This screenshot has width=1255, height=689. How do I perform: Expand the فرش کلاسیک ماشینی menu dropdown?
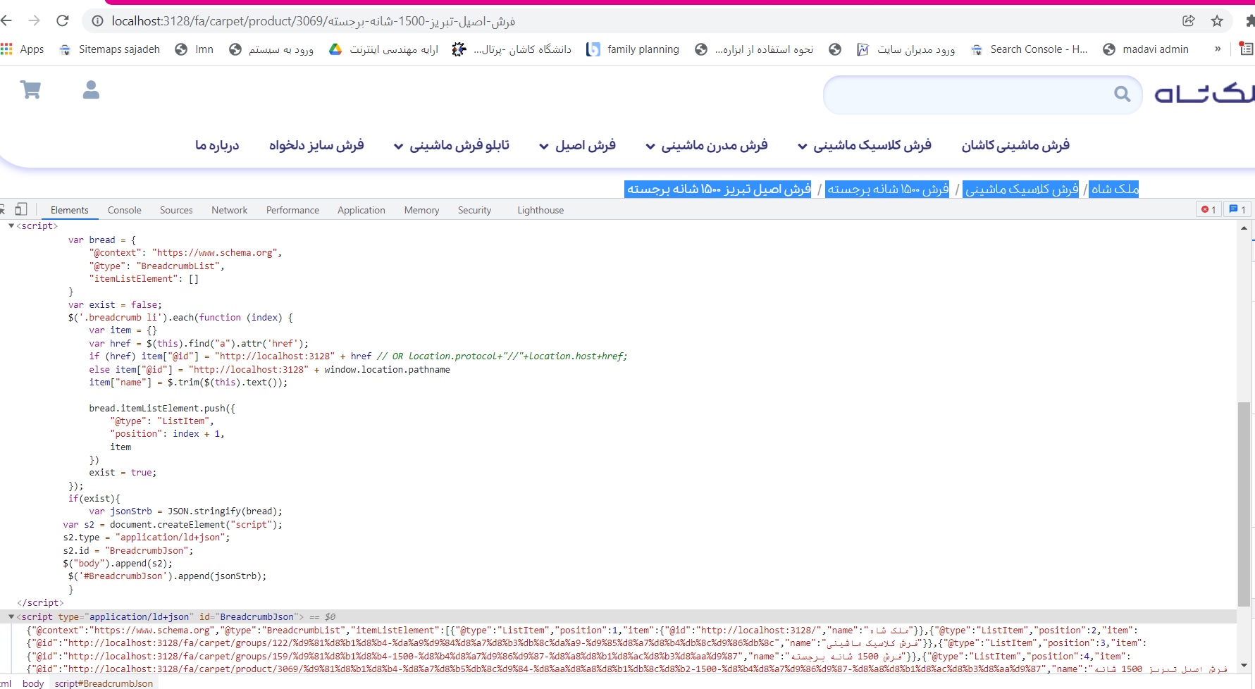802,147
